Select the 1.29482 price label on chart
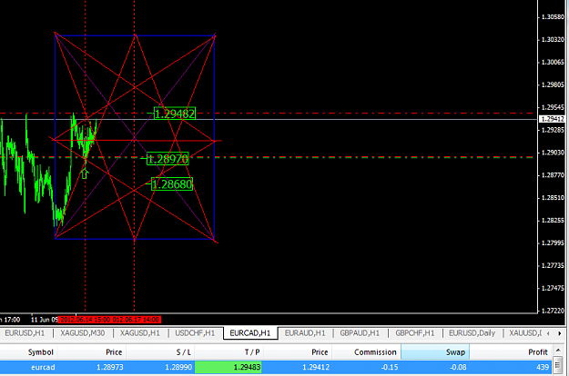This screenshot has width=569, height=376. point(175,114)
